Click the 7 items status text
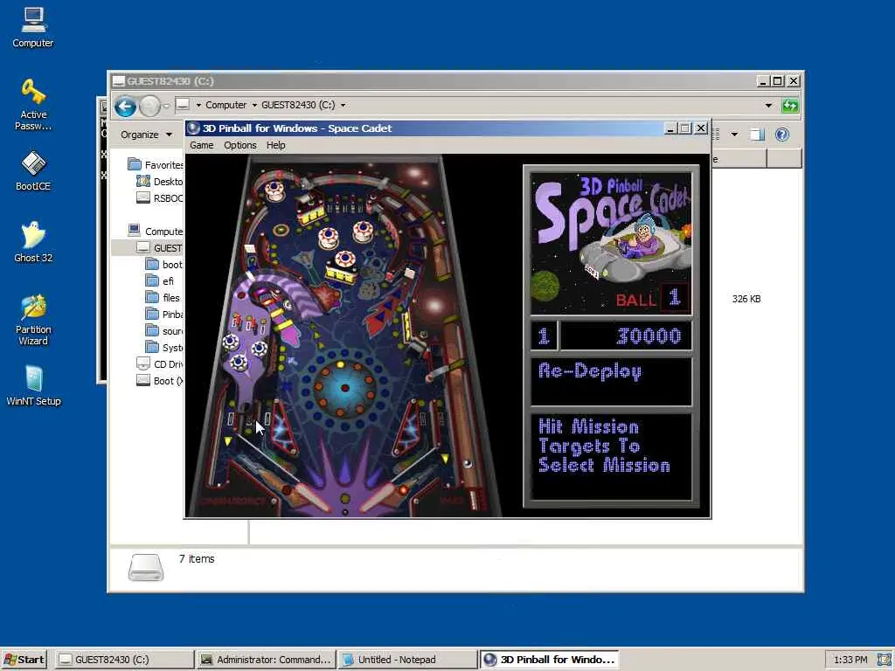 point(197,558)
